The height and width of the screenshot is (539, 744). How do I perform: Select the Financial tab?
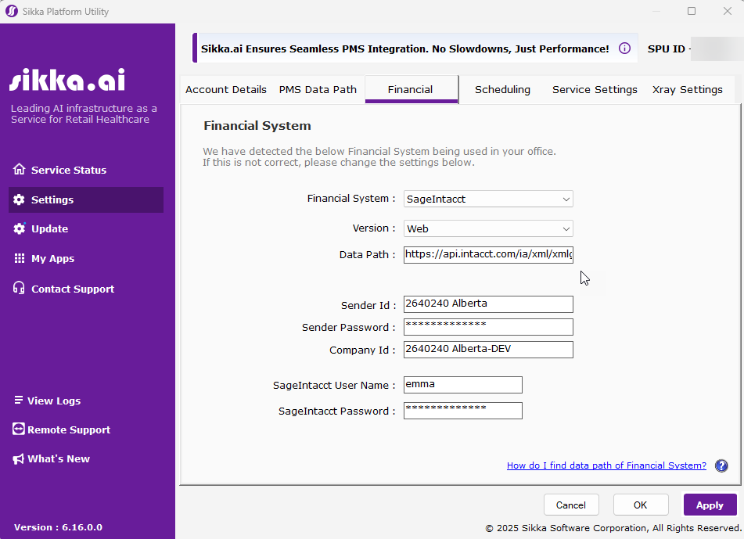click(x=411, y=89)
